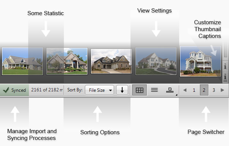The image size is (229, 146).
Task: Go to page 1
Action: tap(194, 90)
